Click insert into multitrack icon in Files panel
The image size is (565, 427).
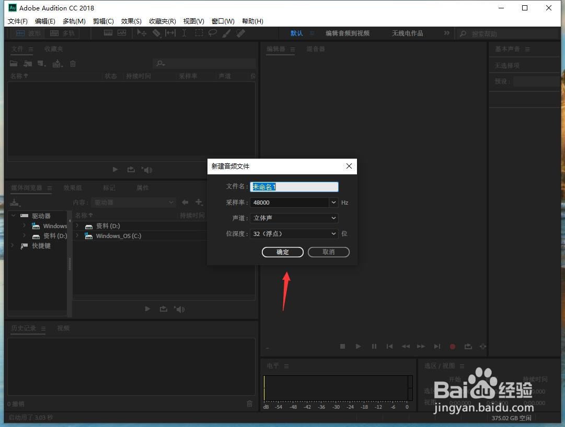click(57, 64)
